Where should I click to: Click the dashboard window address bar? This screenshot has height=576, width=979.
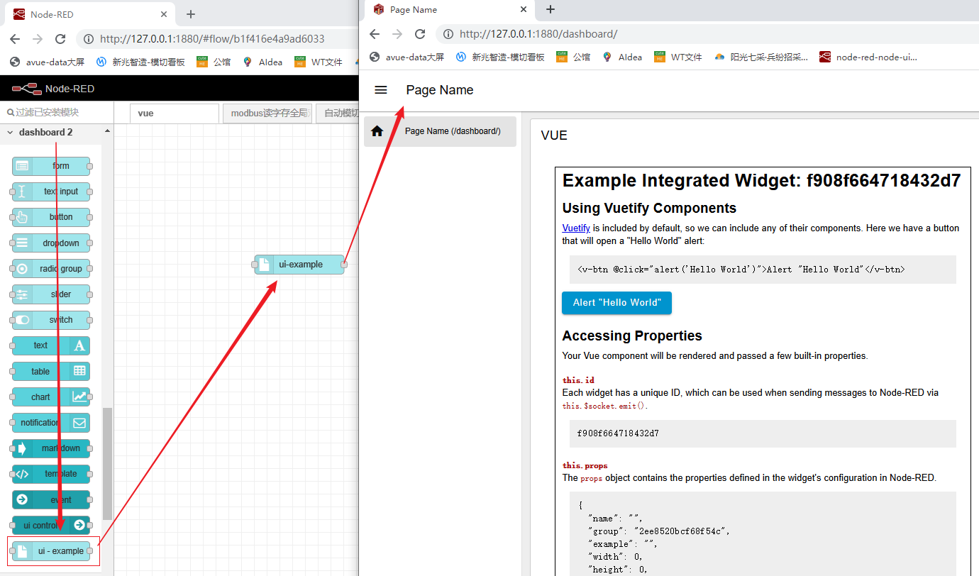706,34
